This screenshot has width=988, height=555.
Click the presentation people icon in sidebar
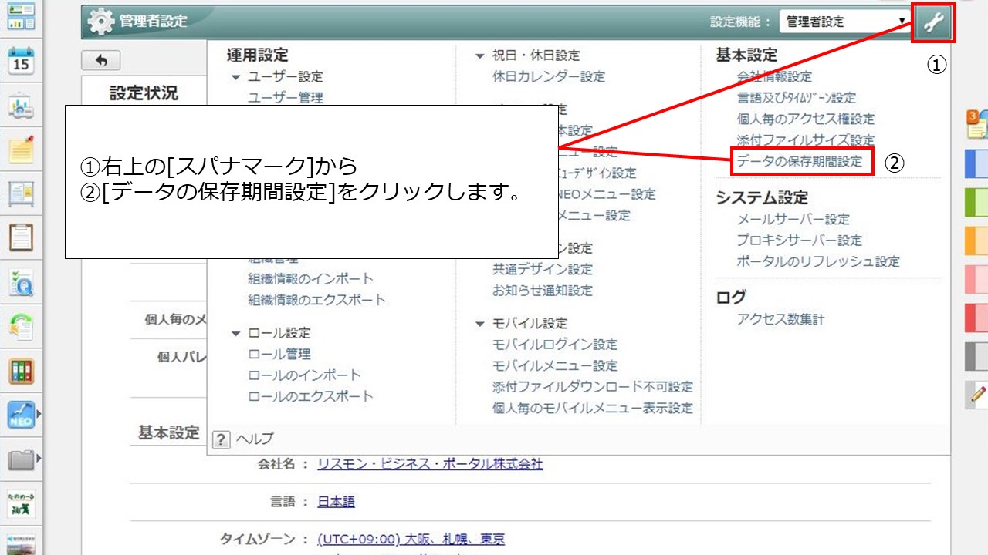coord(21,105)
